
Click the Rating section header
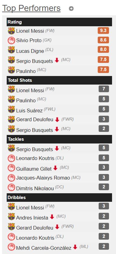click(x=59, y=22)
